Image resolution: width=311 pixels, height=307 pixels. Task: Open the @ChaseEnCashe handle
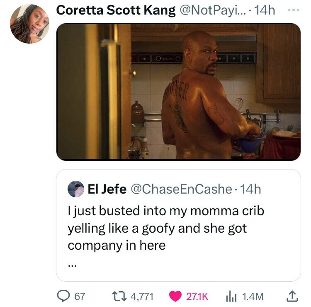pos(181,189)
